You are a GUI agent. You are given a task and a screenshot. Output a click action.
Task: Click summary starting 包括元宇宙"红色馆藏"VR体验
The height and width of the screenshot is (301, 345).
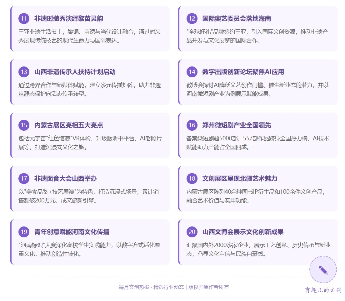[x=90, y=143]
